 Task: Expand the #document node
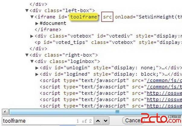coord(37,24)
